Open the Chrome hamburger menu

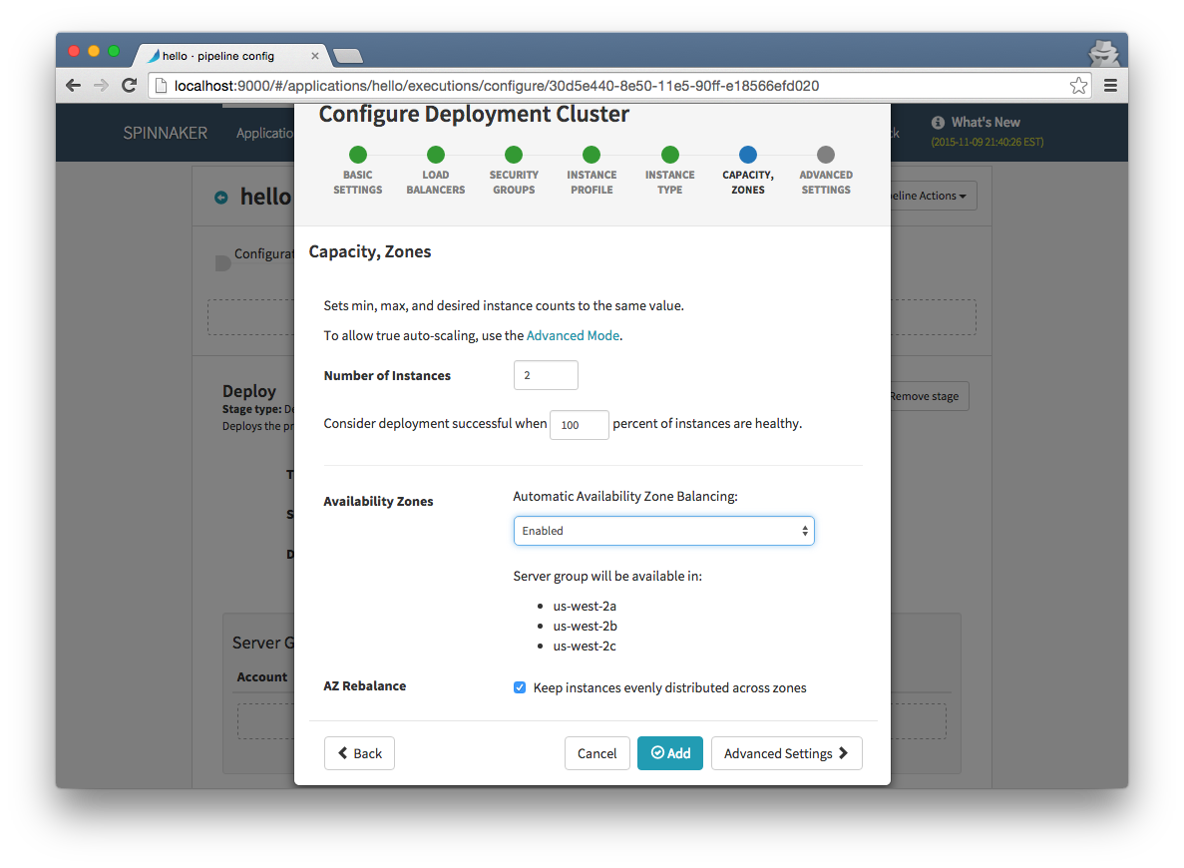tap(1110, 85)
